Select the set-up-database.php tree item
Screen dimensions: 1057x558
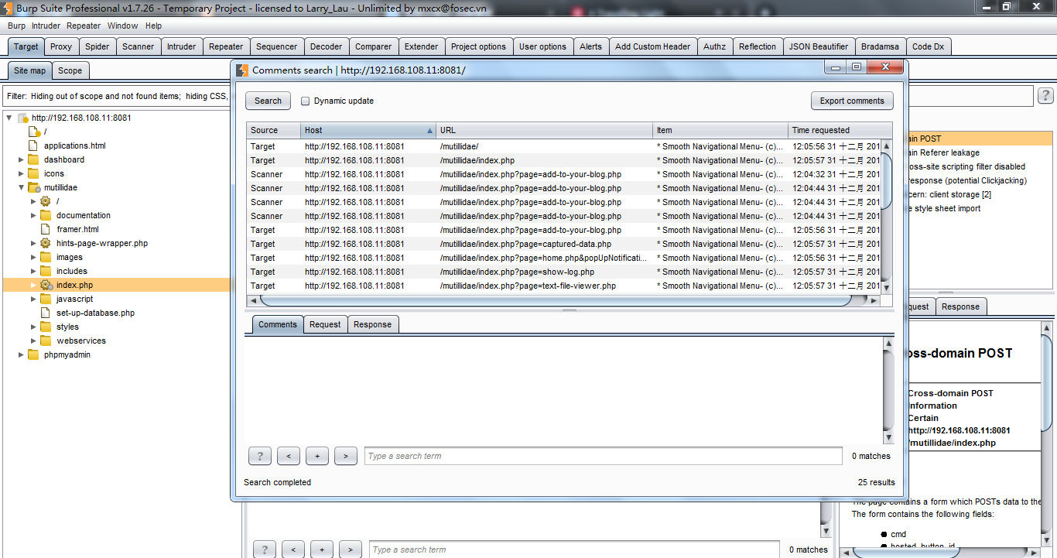(x=95, y=313)
